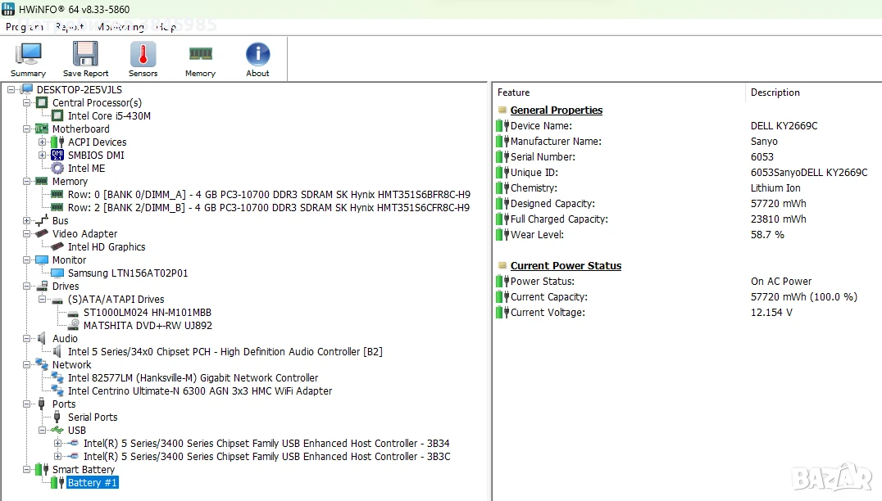882x501 pixels.
Task: Select Intel Centrino Ultimate-N 6300 WiFi Adapter
Action: coord(200,391)
